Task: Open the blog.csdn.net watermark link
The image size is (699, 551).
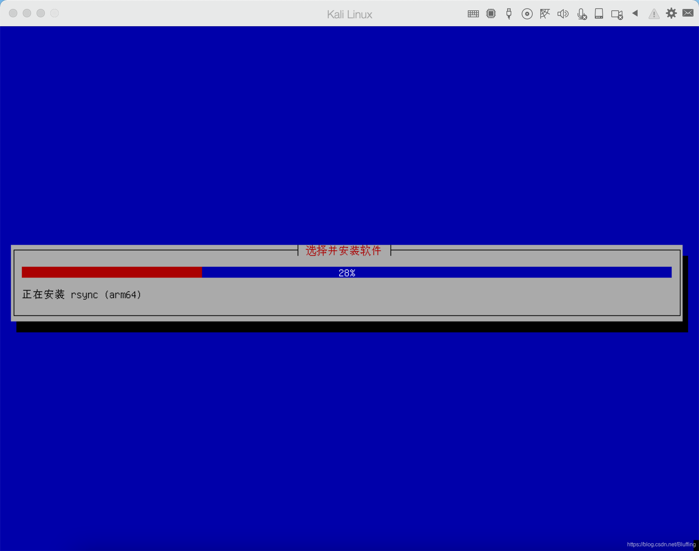Action: coord(661,544)
